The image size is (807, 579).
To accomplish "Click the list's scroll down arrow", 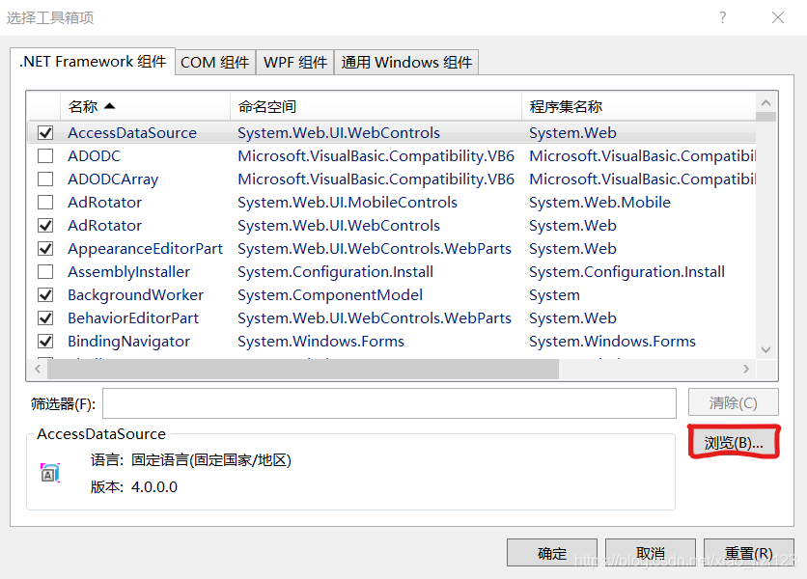I will [765, 349].
